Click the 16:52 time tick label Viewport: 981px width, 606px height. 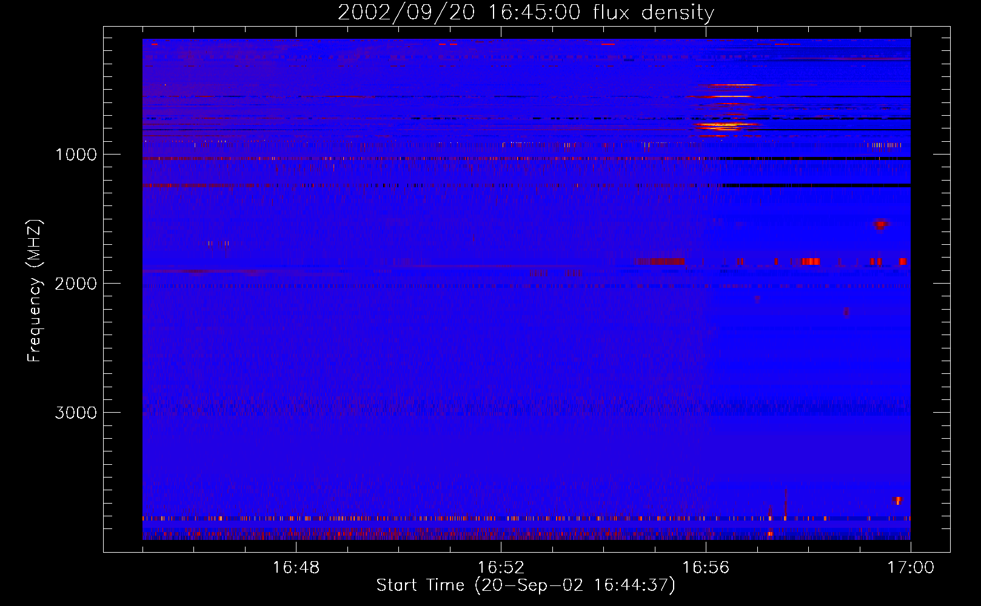[x=501, y=568]
